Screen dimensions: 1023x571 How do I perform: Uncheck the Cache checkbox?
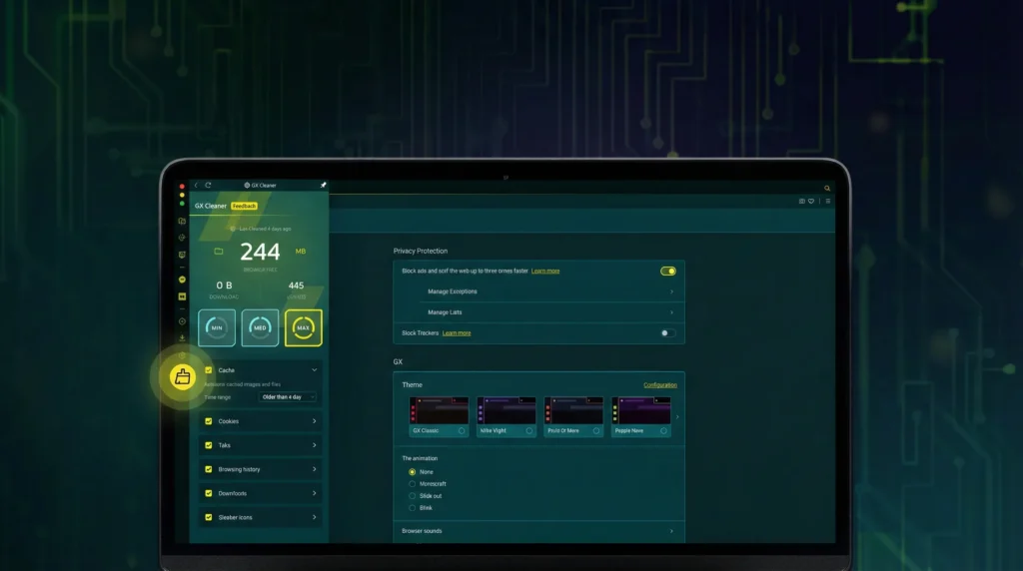[x=209, y=370]
